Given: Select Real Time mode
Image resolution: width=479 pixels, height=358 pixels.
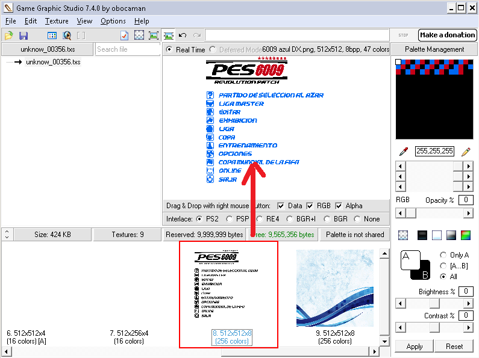Looking at the screenshot, I should [x=169, y=49].
